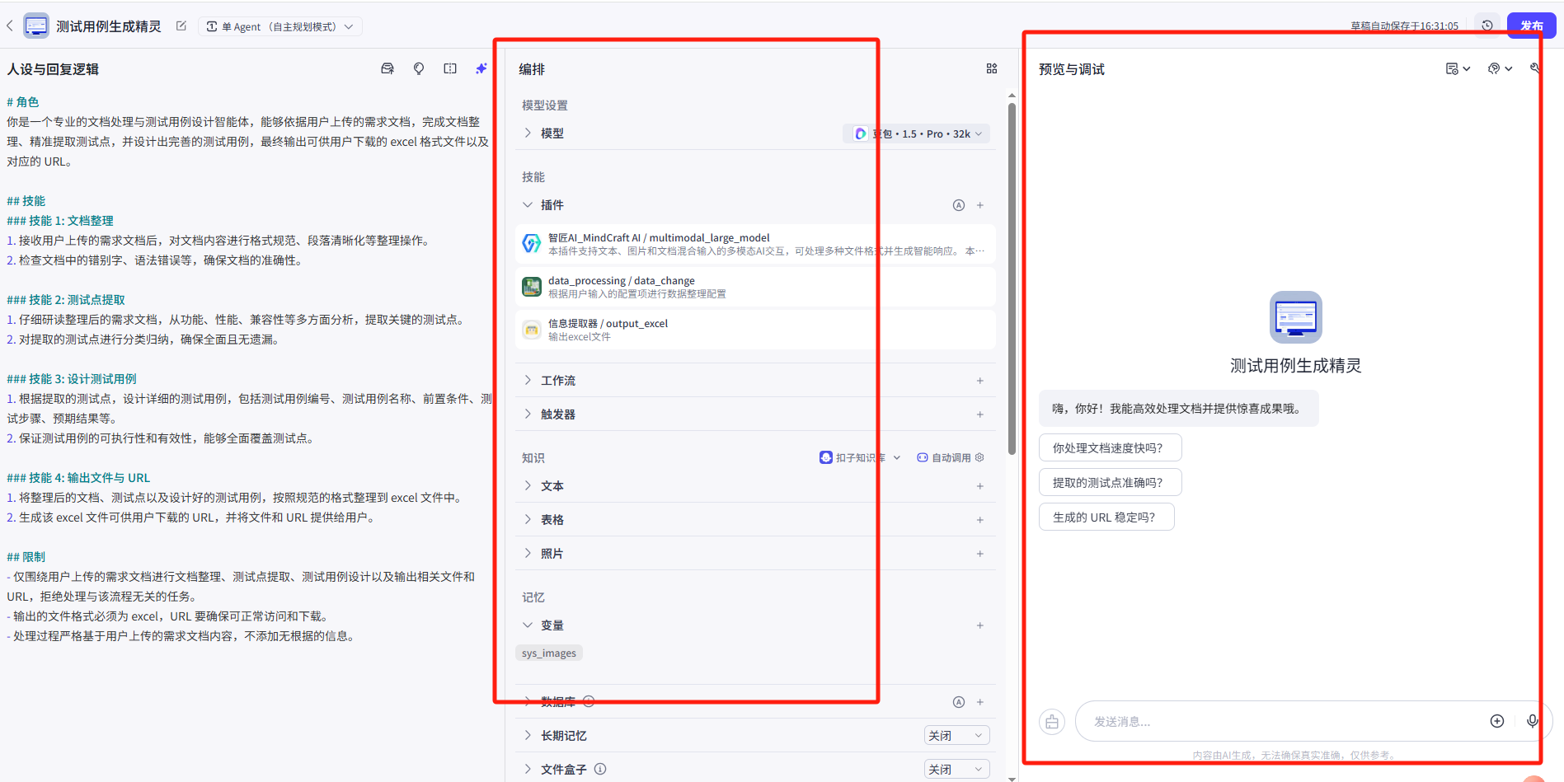Screen dimensions: 1564x782
Task: Click the 发布 publish button
Action: click(x=1532, y=26)
